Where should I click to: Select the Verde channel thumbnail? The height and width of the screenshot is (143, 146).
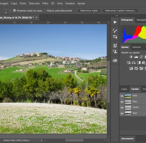128,107
